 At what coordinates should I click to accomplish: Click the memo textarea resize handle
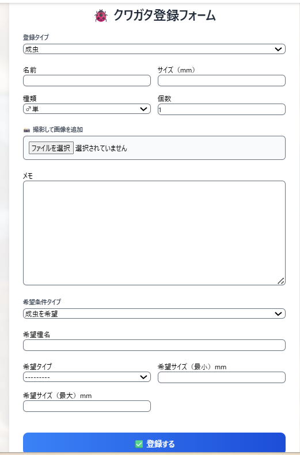(281, 281)
